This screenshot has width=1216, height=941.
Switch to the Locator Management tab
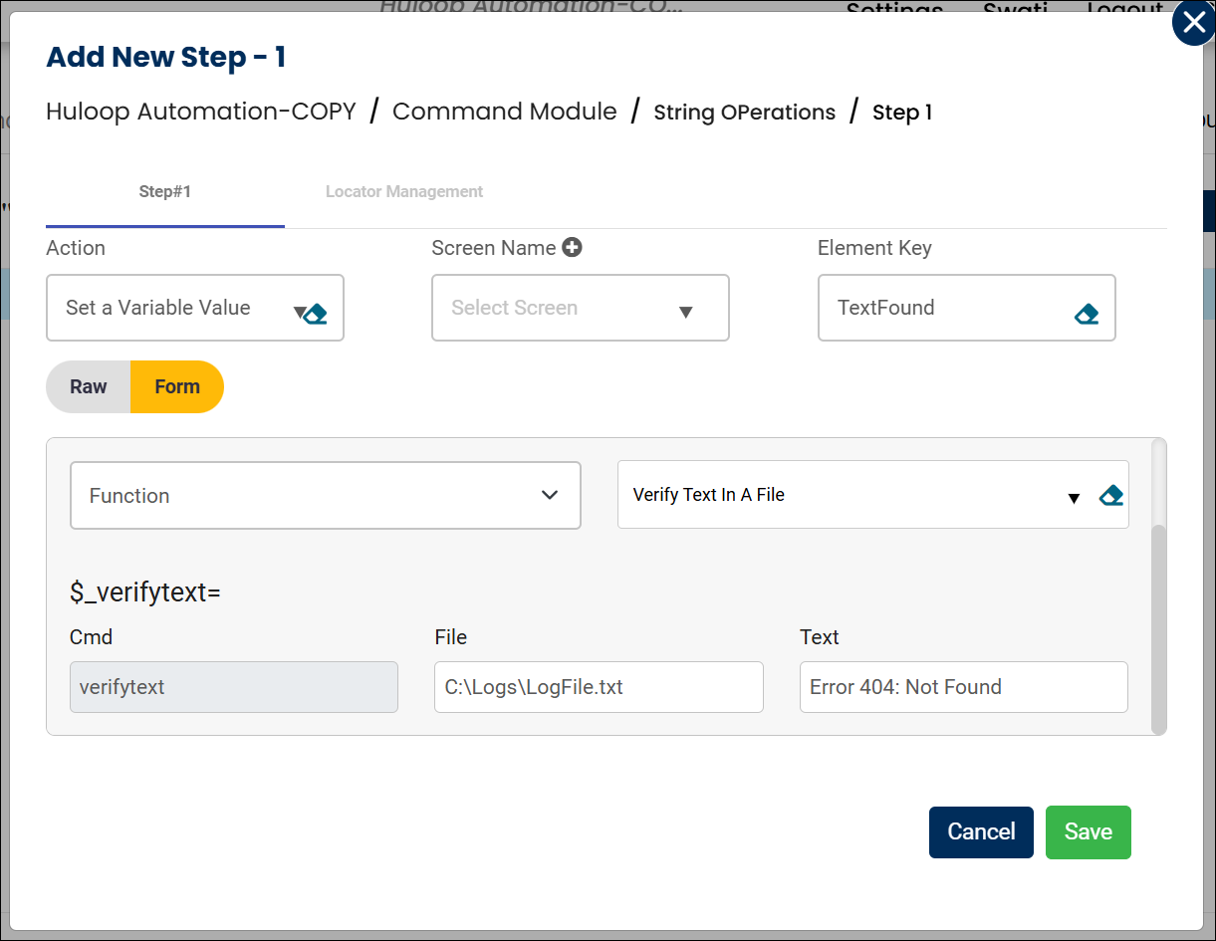pos(404,192)
